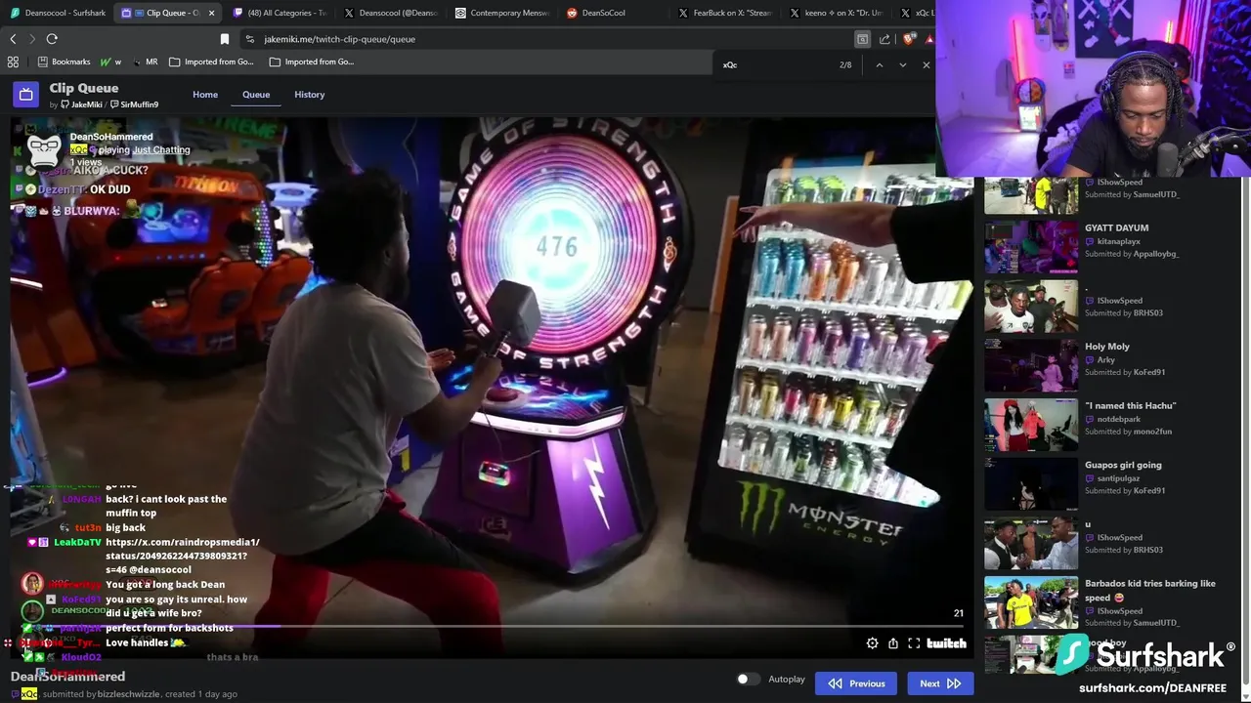Open the SirMuffin9 author link
1251x703 pixels.
[135, 104]
